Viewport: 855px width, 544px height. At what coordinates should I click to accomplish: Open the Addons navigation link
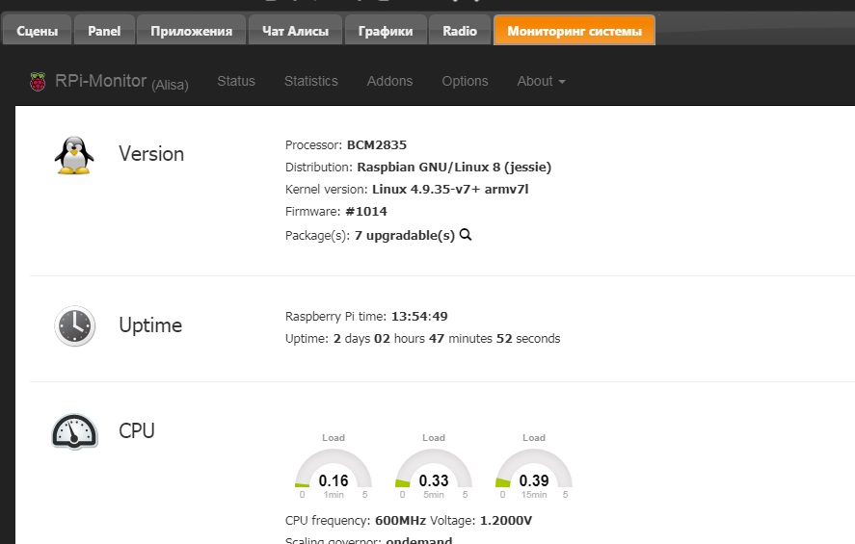point(389,81)
